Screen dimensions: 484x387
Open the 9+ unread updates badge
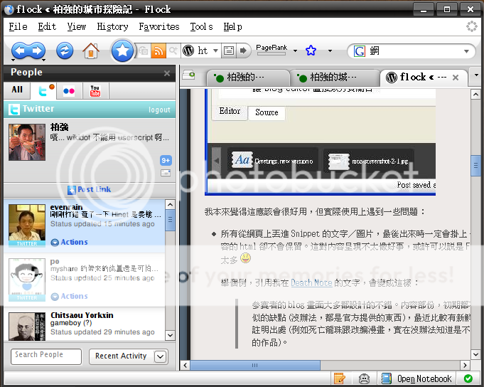166,160
